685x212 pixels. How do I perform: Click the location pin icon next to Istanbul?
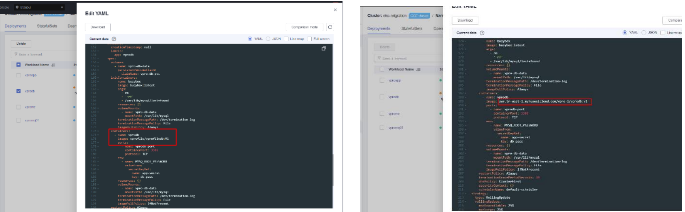pyautogui.click(x=17, y=7)
